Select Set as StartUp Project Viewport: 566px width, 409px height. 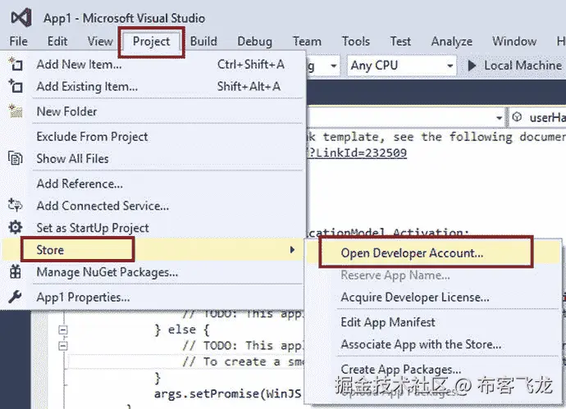click(153, 228)
